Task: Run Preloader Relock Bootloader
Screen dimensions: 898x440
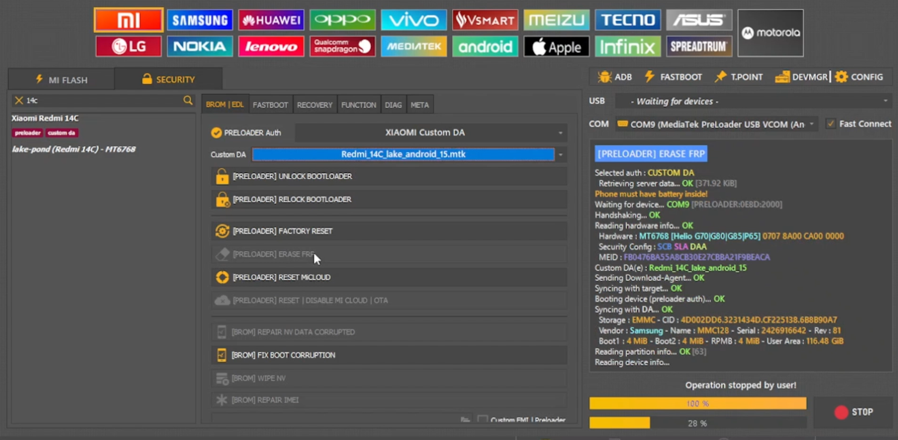Action: (x=389, y=199)
